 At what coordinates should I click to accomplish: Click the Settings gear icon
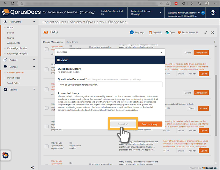(5, 89)
